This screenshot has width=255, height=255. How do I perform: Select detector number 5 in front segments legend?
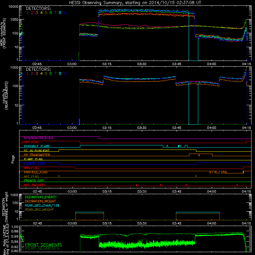[46, 13]
